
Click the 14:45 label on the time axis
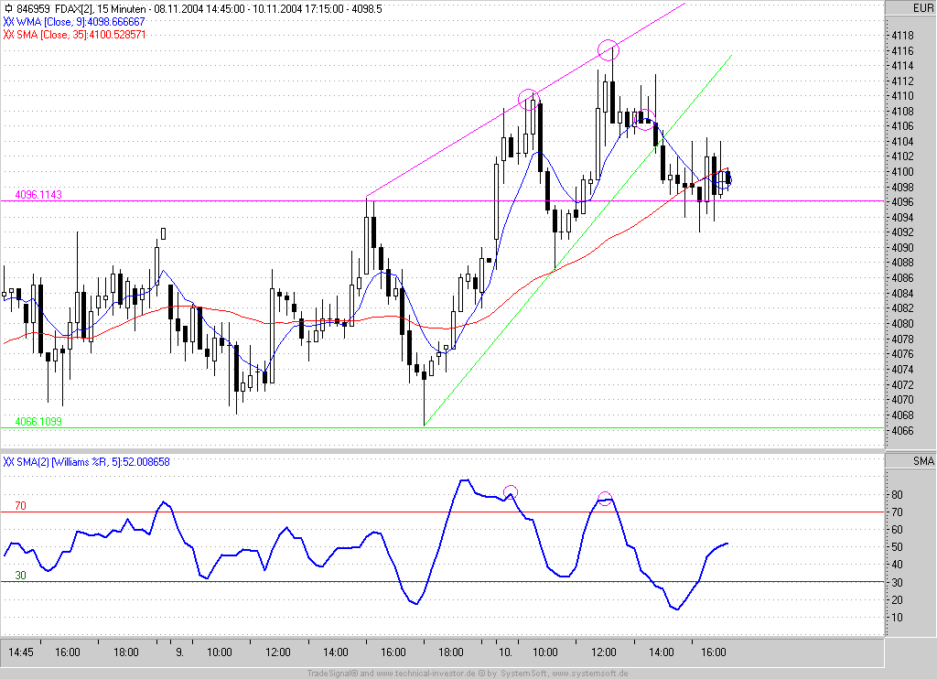pos(21,652)
